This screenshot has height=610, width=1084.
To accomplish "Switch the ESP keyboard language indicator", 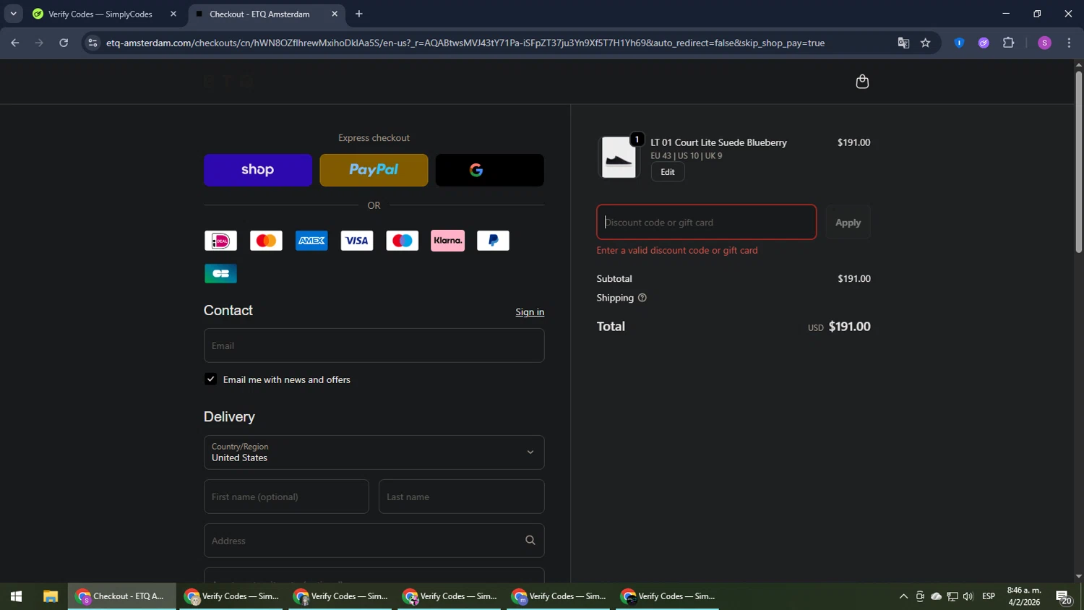I will coord(989,596).
